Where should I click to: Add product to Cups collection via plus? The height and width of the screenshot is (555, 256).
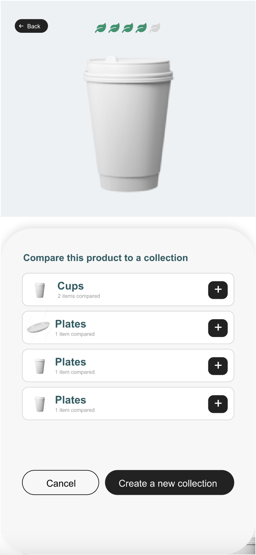pyautogui.click(x=218, y=290)
